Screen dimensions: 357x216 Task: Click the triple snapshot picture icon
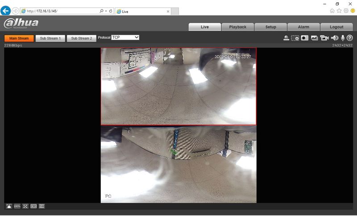(315, 38)
